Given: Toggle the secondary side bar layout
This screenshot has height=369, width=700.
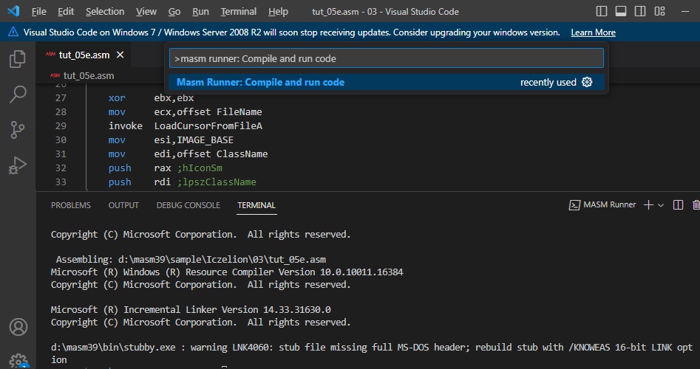Looking at the screenshot, I should click(639, 12).
